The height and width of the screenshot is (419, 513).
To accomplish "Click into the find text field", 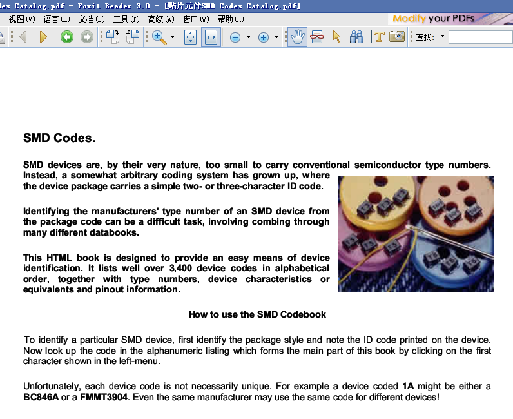I will (481, 37).
